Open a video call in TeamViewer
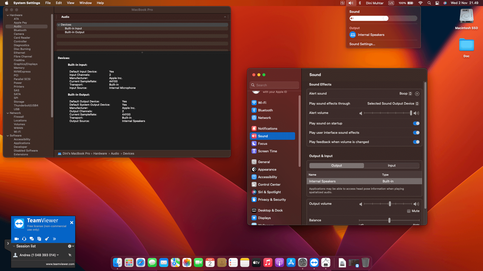Screen dimensions: 483x271 pyautogui.click(x=16, y=239)
